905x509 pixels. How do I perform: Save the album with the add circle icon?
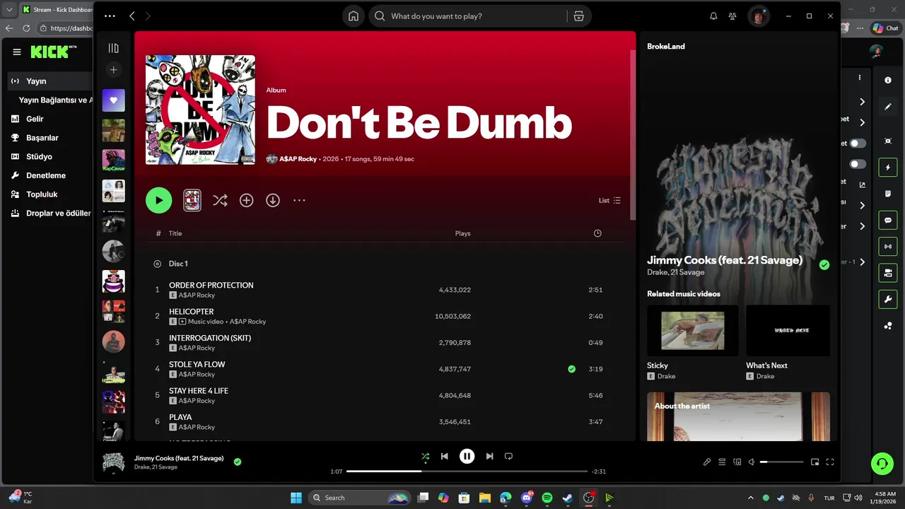(246, 200)
